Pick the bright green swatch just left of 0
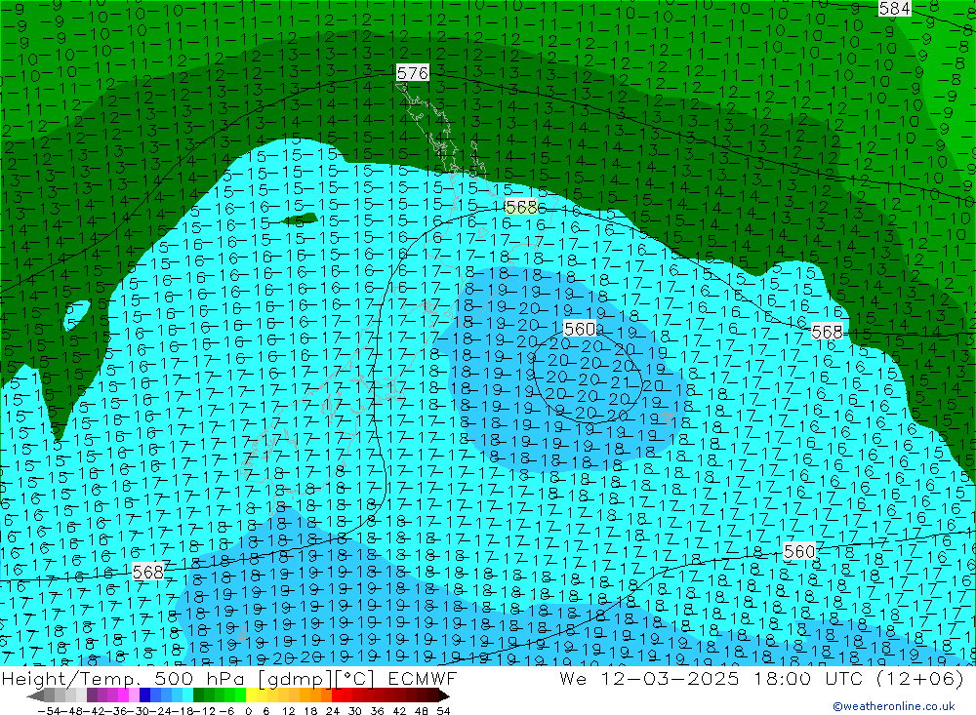This screenshot has height=715, width=976. tap(241, 695)
